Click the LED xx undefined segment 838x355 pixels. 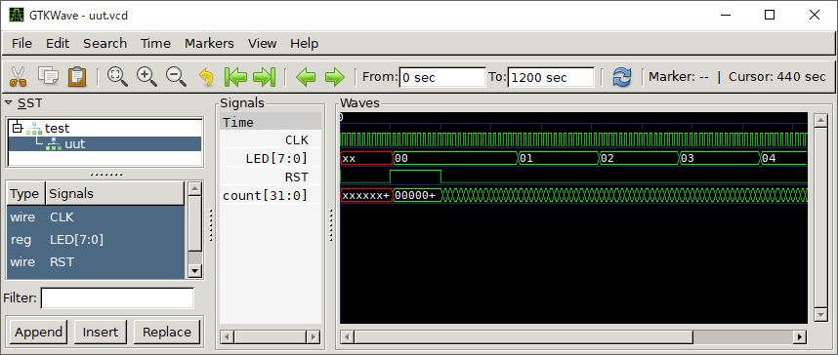coord(366,159)
